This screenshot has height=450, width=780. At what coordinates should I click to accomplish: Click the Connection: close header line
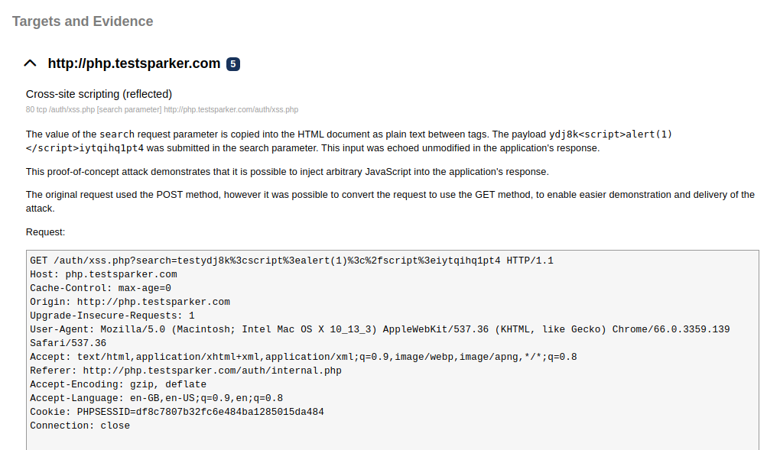[x=80, y=426]
